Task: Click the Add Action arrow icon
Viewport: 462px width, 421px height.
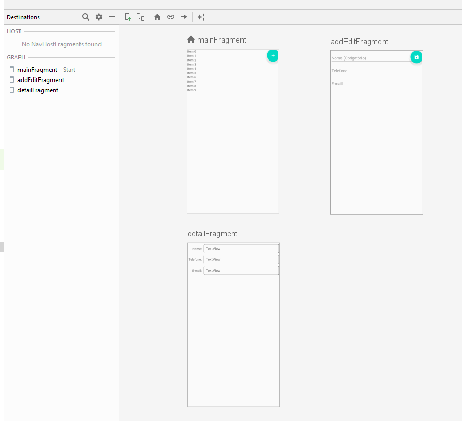Action: click(184, 17)
